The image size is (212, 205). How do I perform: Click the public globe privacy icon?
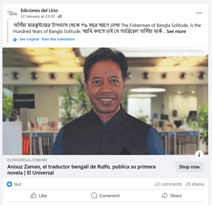(x=60, y=16)
